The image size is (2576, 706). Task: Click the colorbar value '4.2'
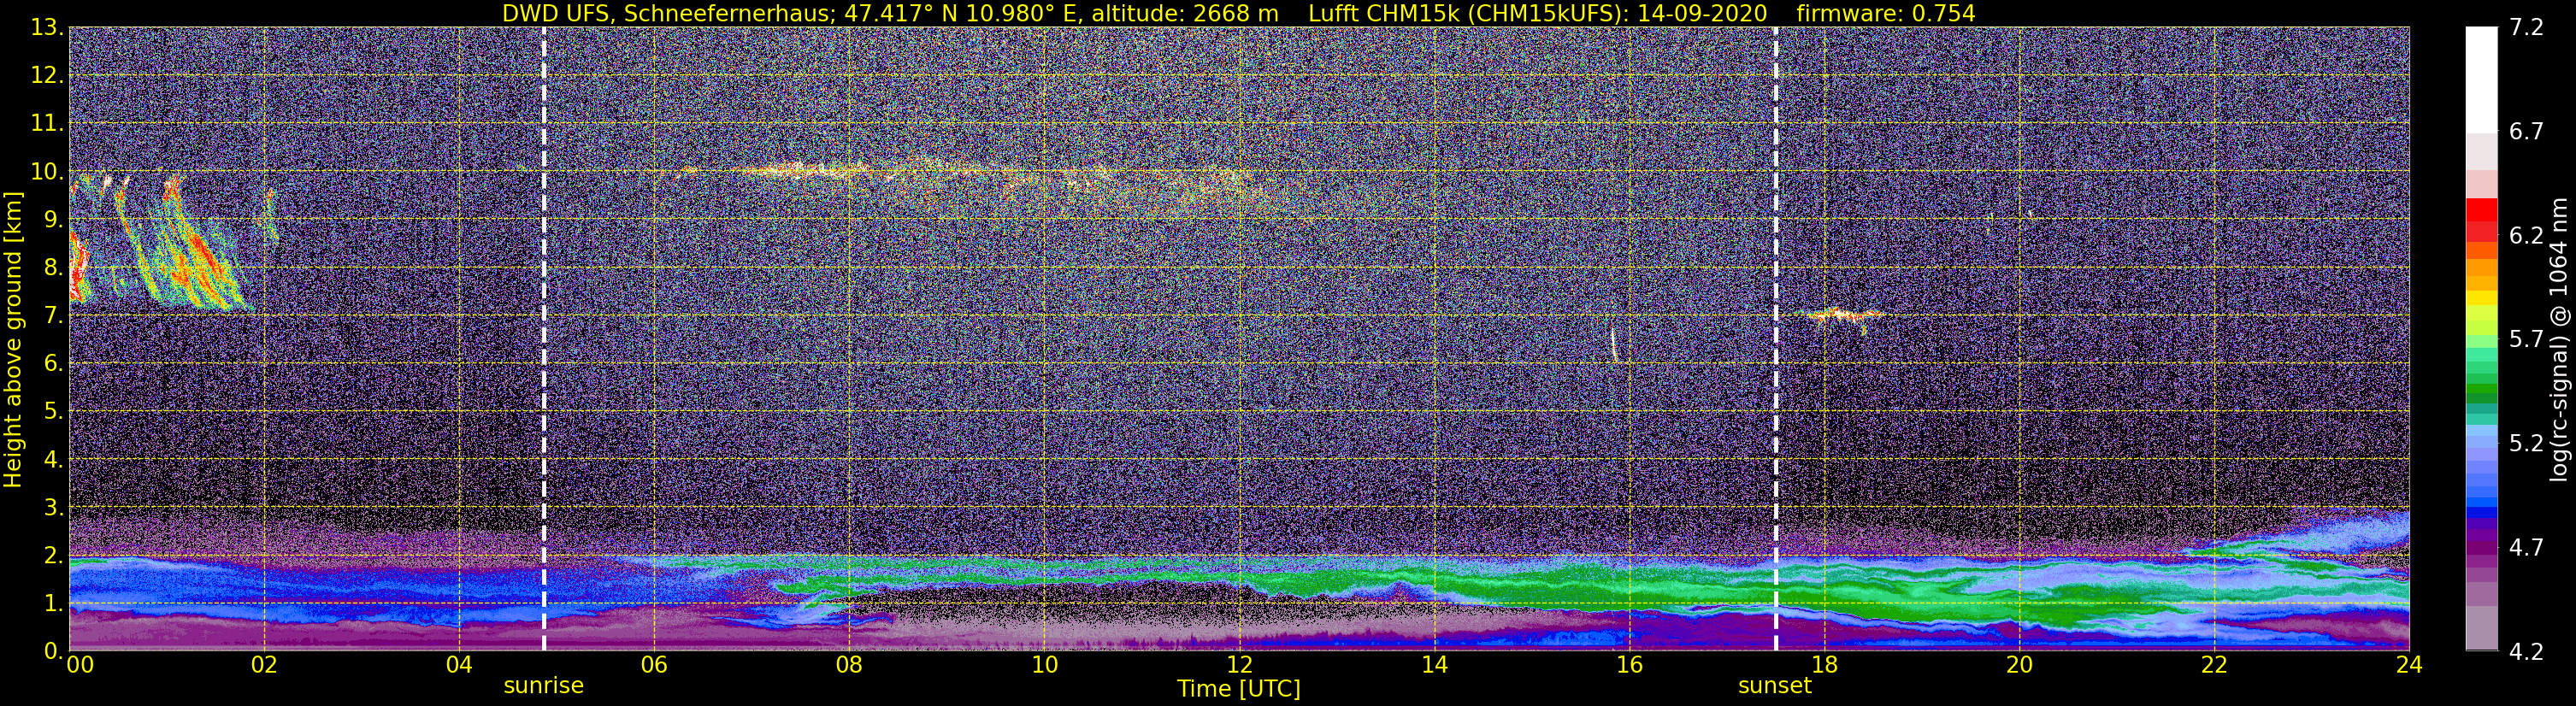coord(2525,651)
